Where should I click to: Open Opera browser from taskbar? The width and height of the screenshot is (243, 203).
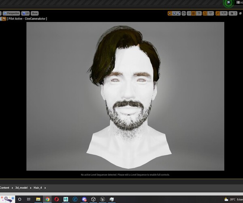pos(57,199)
